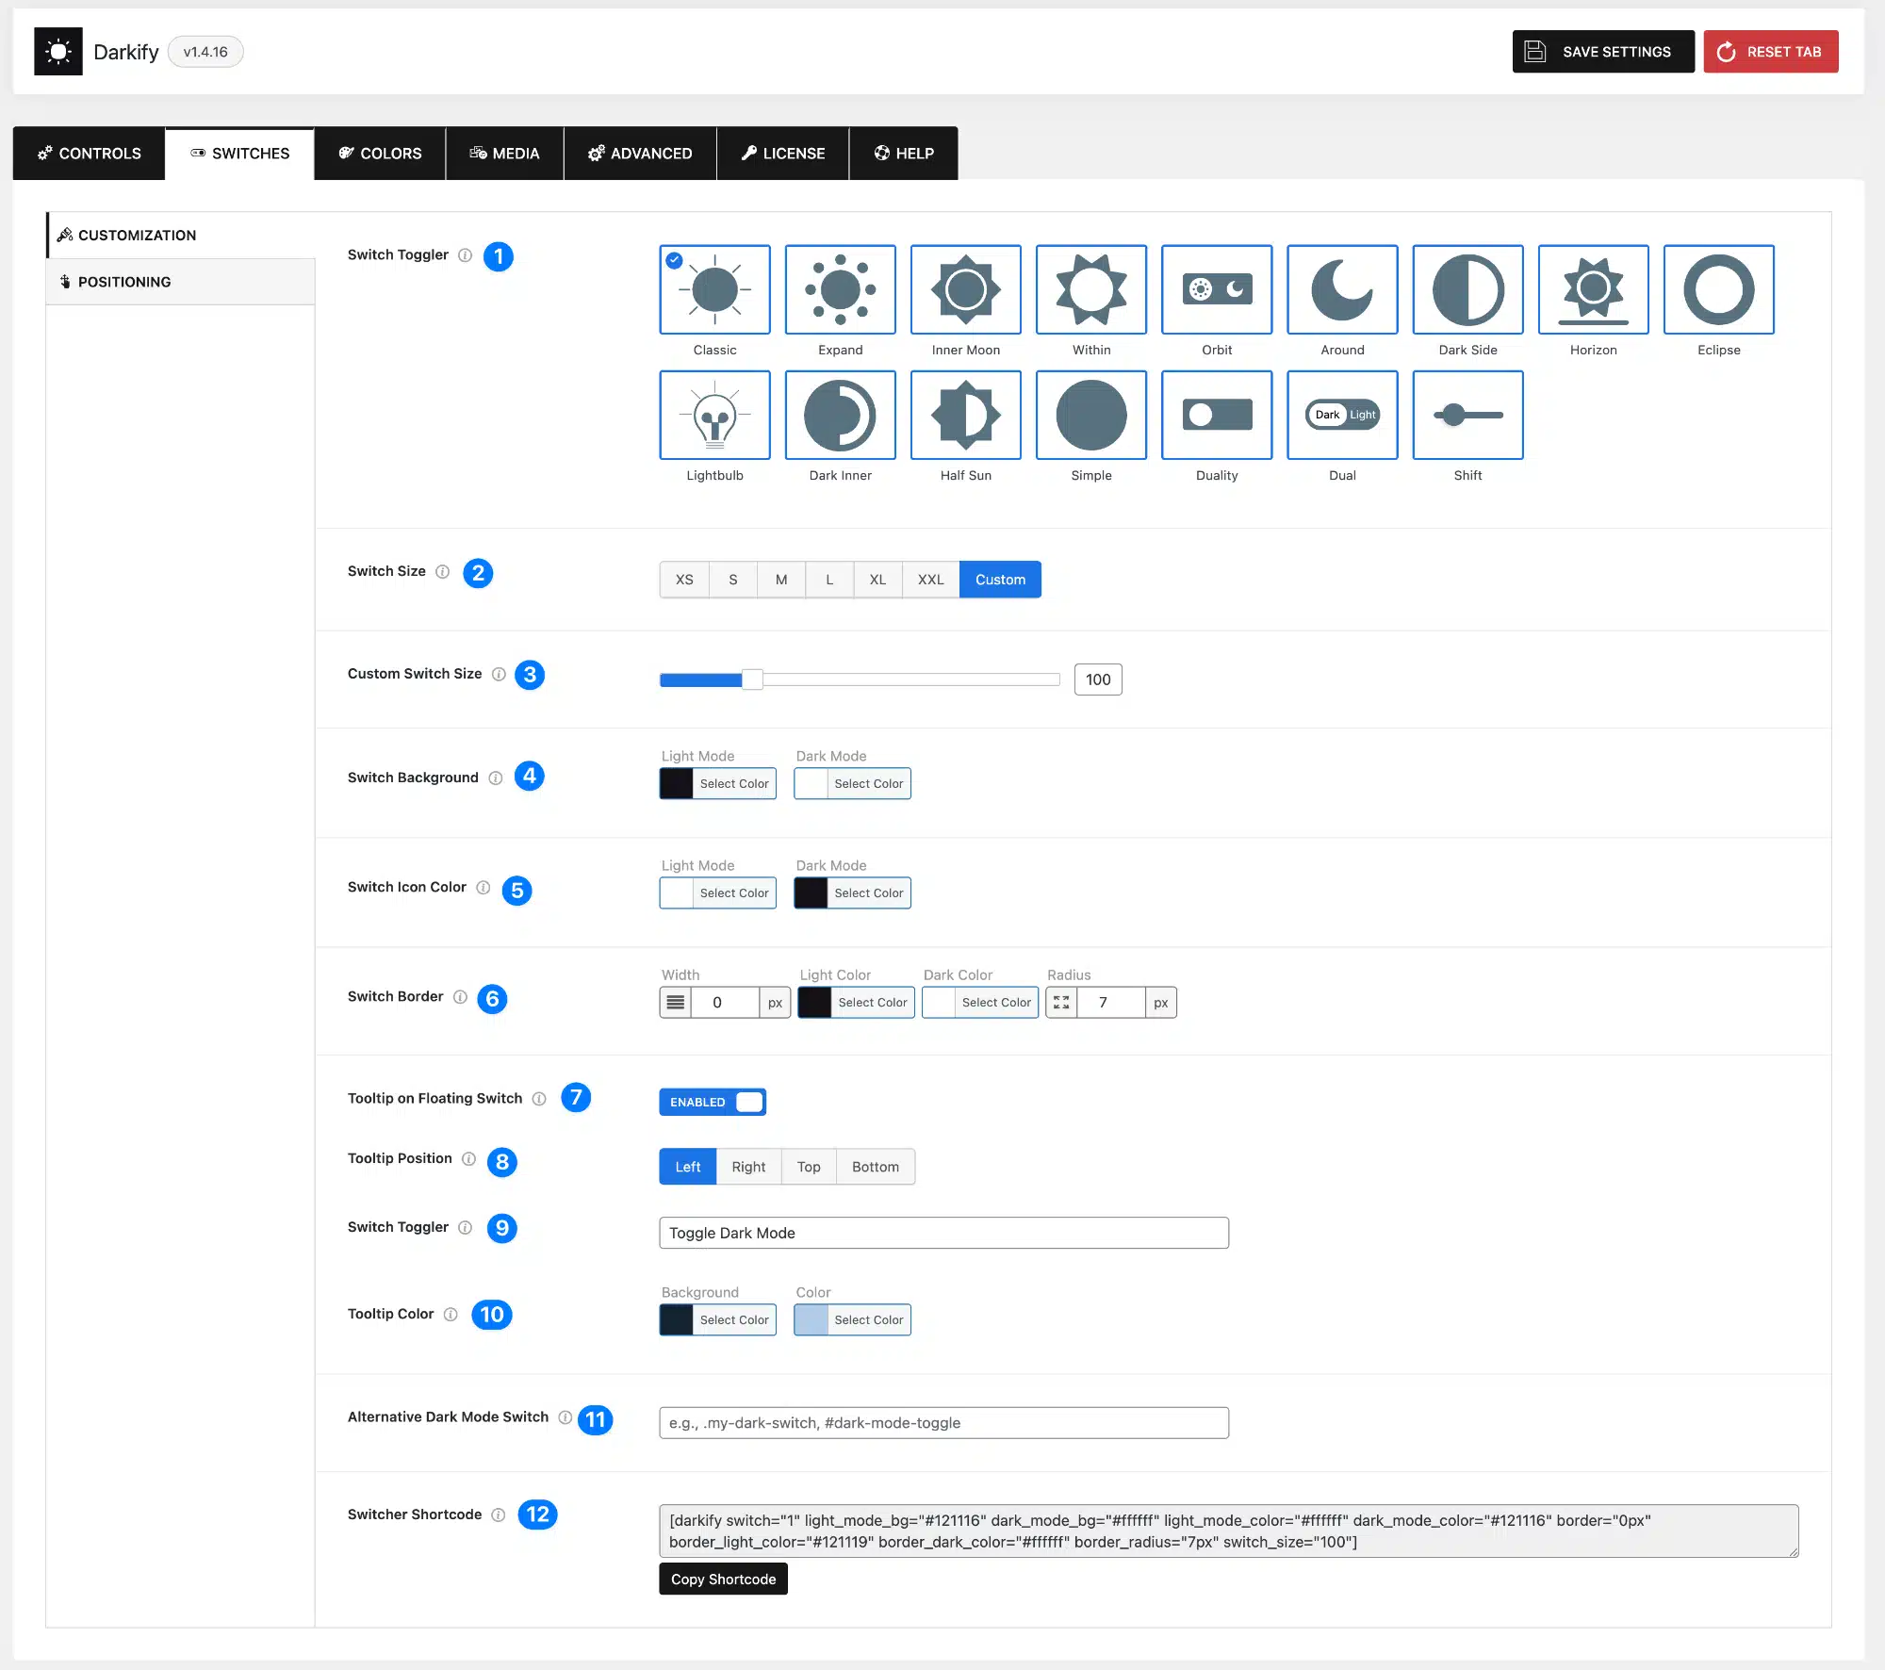The height and width of the screenshot is (1670, 1885).
Task: Pick the Around moon icon
Action: pyautogui.click(x=1341, y=289)
